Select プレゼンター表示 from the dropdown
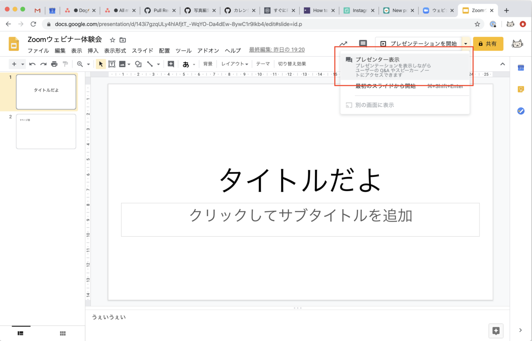The height and width of the screenshot is (341, 532). coord(405,67)
